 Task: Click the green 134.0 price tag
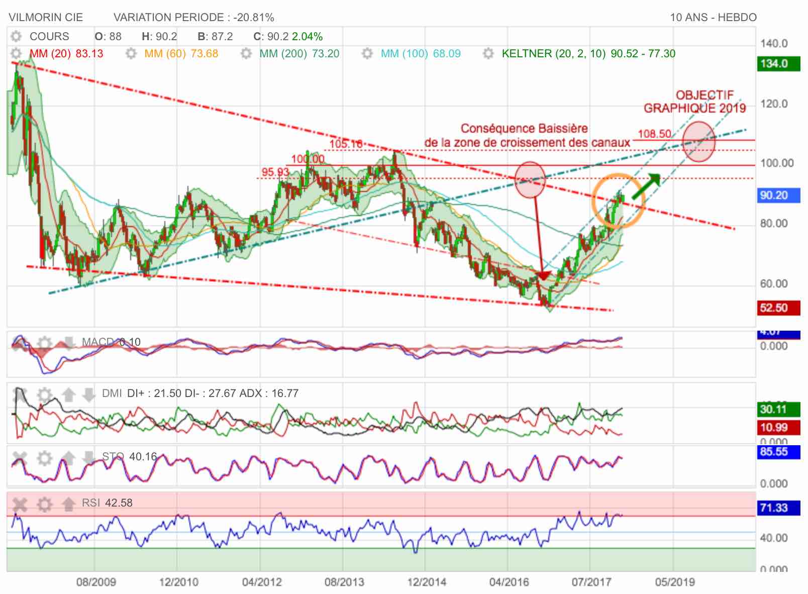click(778, 63)
